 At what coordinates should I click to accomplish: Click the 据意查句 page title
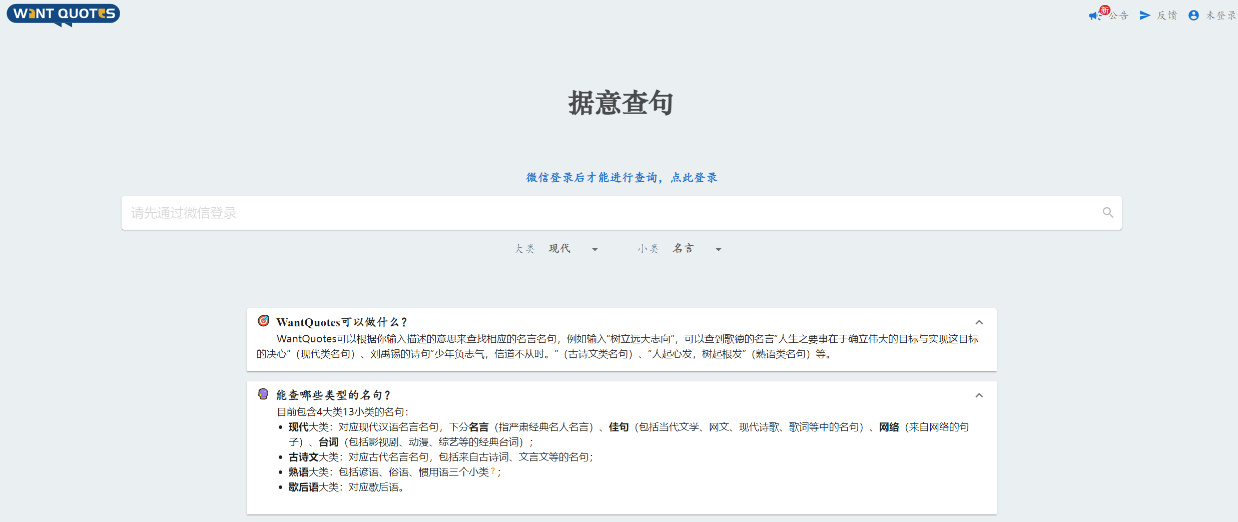pyautogui.click(x=621, y=103)
